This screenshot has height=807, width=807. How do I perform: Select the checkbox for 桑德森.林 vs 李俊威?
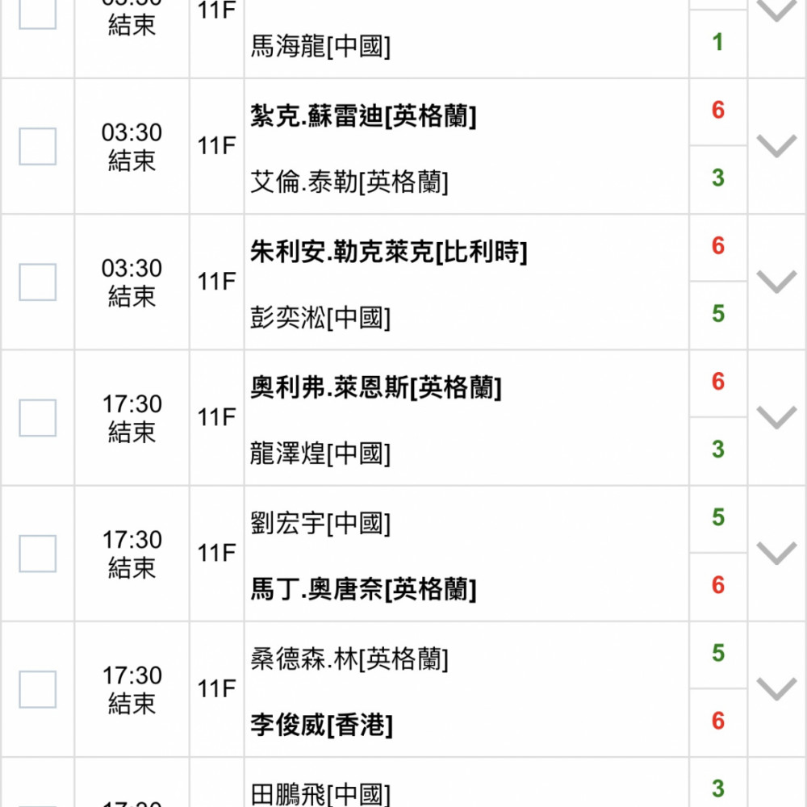[38, 690]
